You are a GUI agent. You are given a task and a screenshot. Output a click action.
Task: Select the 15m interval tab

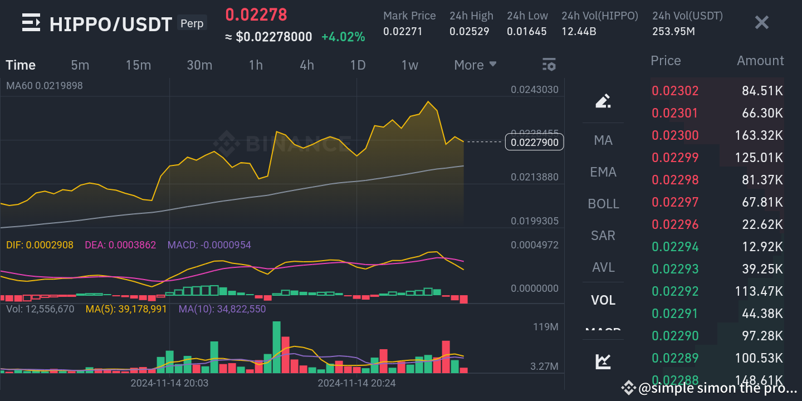138,65
